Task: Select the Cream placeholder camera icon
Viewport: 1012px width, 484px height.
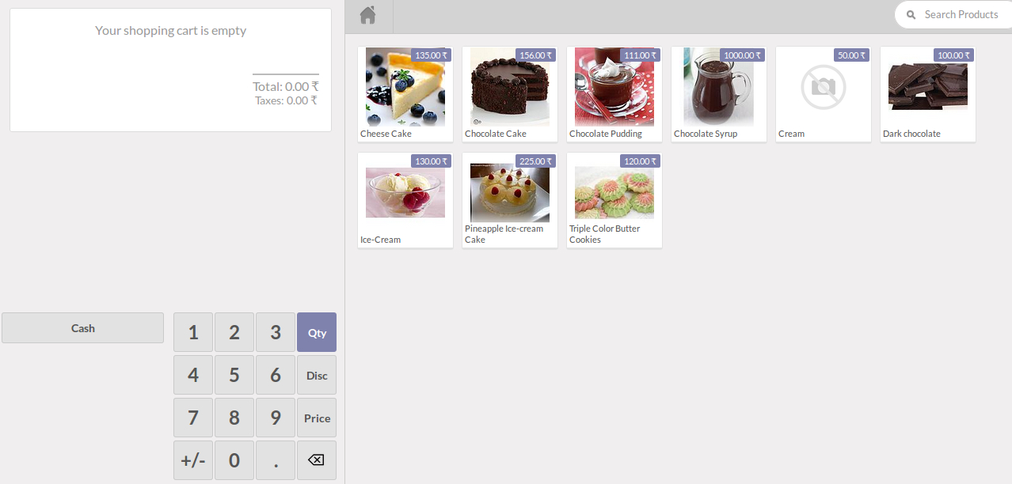Action: (x=824, y=86)
